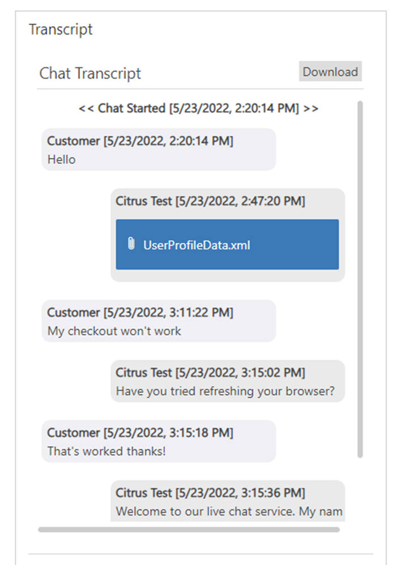
Task: Click the paperclip attachment icon
Action: (x=131, y=243)
